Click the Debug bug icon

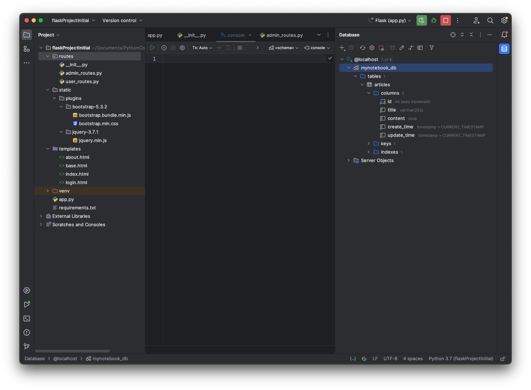click(x=434, y=20)
